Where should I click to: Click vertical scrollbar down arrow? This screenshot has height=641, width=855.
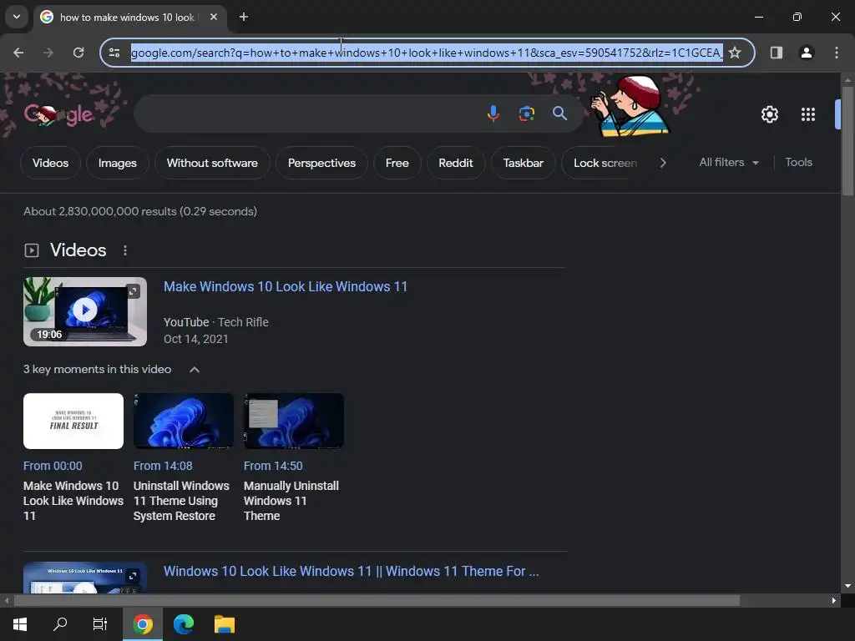(847, 587)
